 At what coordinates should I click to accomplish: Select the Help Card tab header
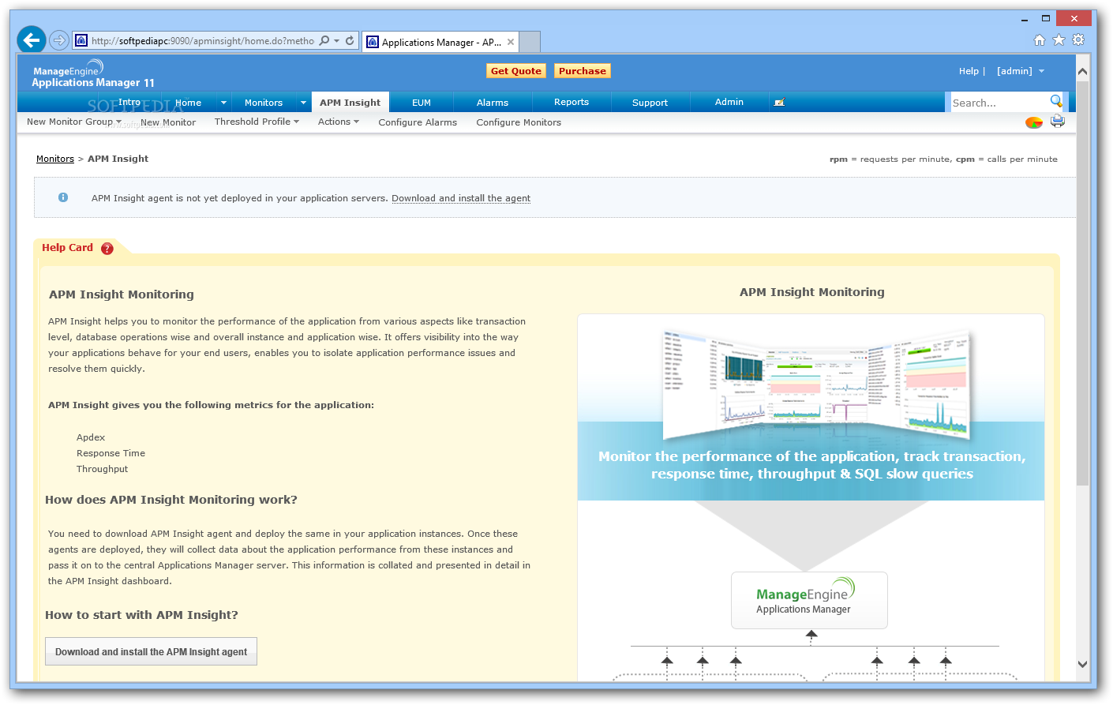[77, 248]
